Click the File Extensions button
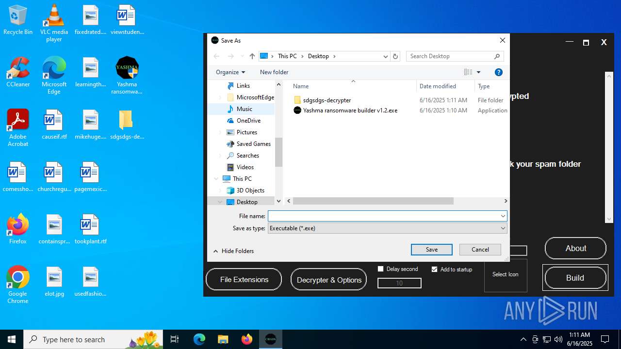The width and height of the screenshot is (621, 349). click(x=244, y=280)
